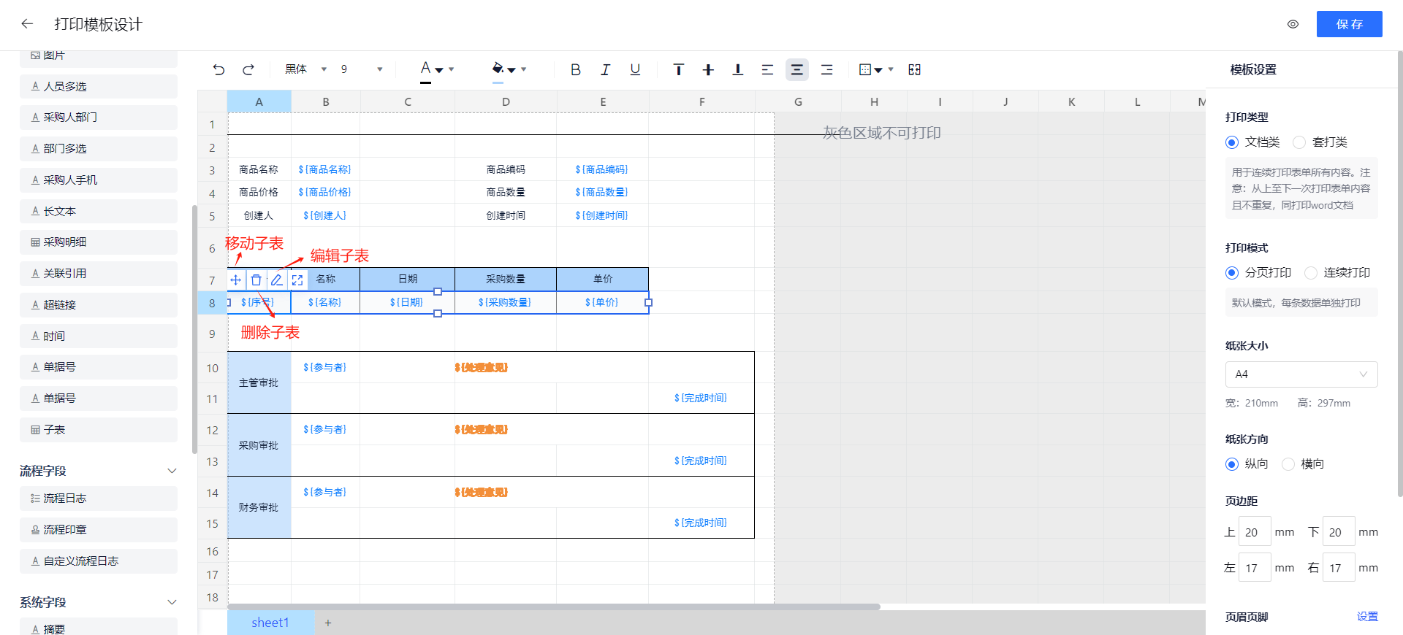The height and width of the screenshot is (635, 1403).
Task: Click the 采购数量 sub-table header cell
Action: [x=506, y=280]
